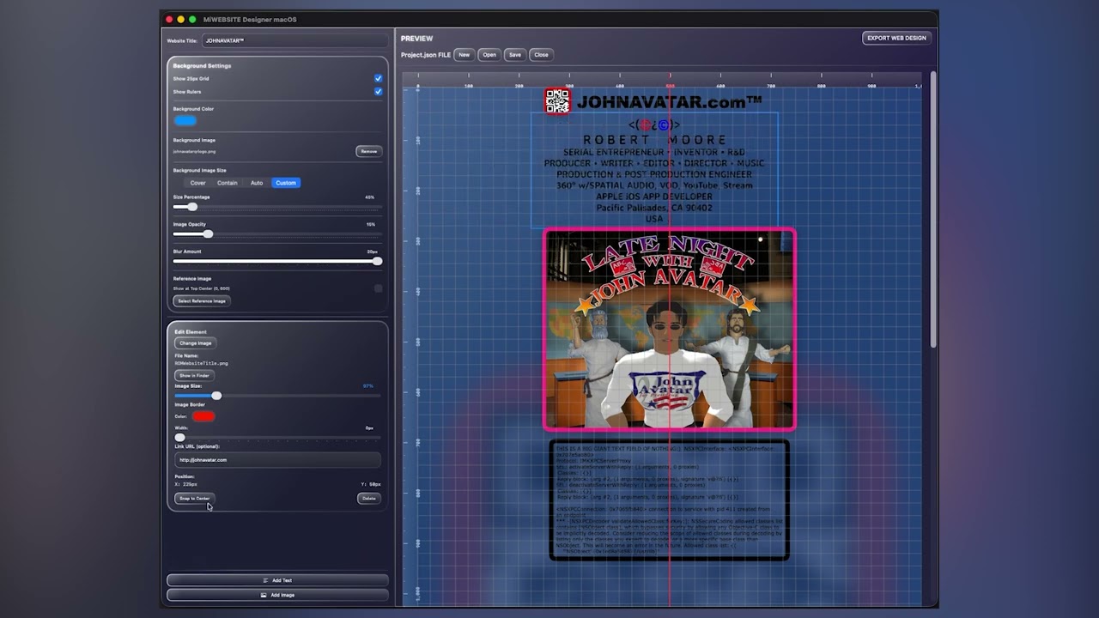The image size is (1099, 618).
Task: Select the black-bordered text field box in preview
Action: (669, 500)
